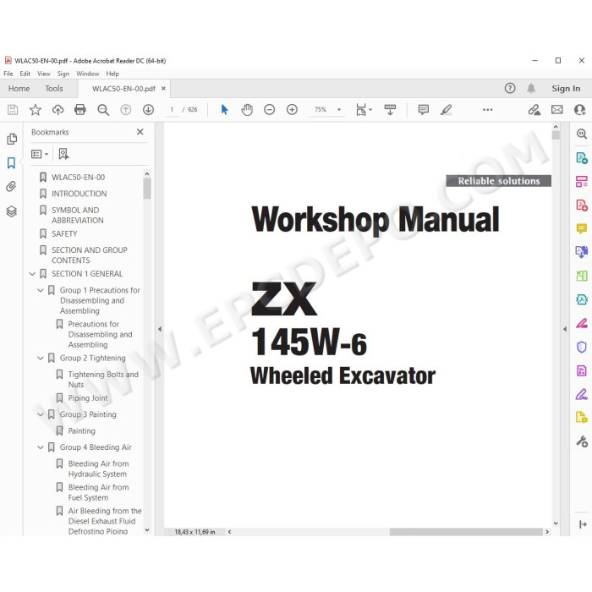Open bookmark options dropdown
Screen dimensions: 592x592
click(40, 154)
